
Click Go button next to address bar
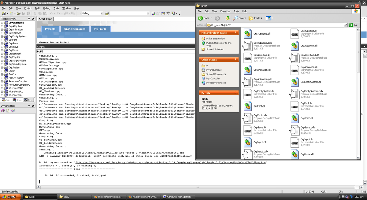click(353, 25)
